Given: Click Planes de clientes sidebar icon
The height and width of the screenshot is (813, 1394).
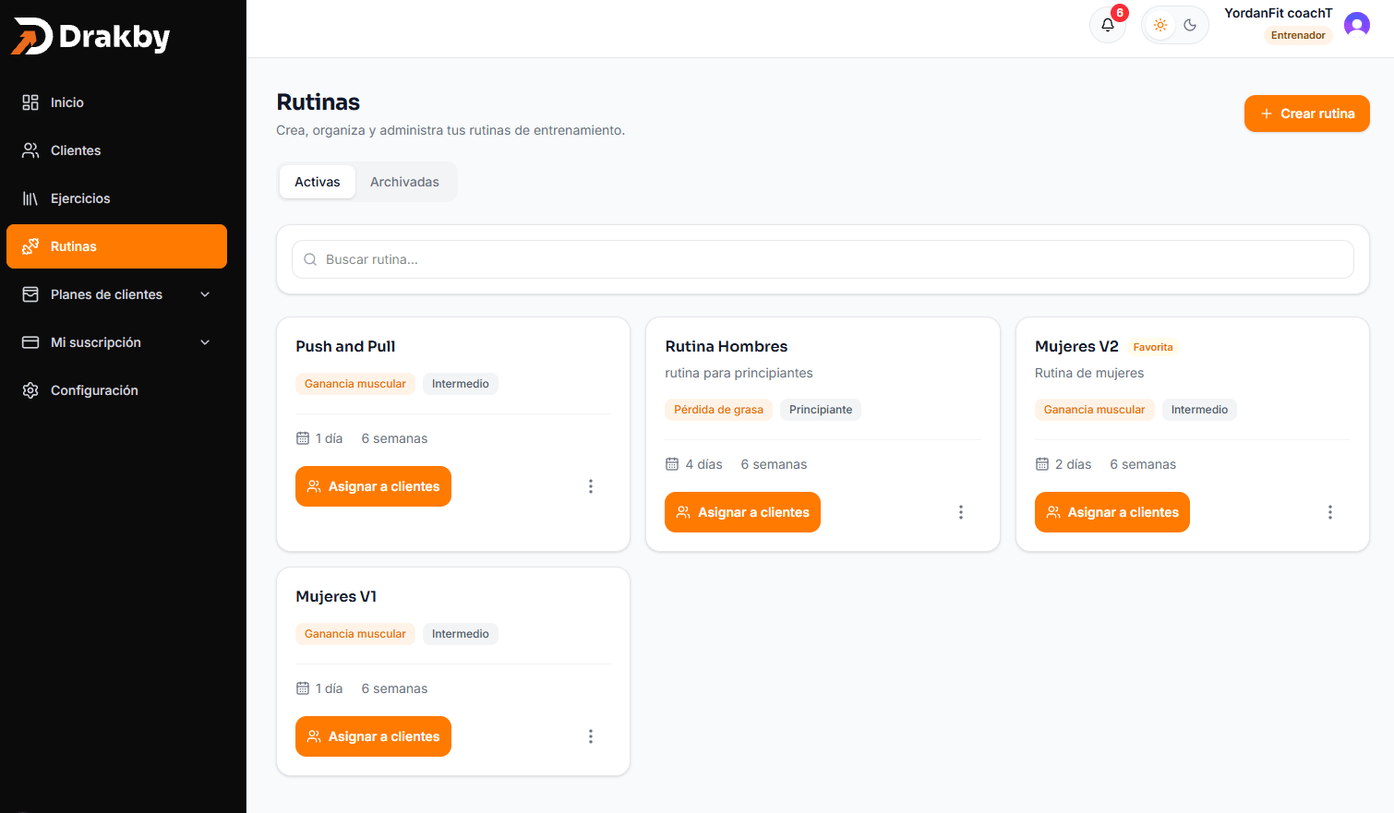Looking at the screenshot, I should [30, 294].
